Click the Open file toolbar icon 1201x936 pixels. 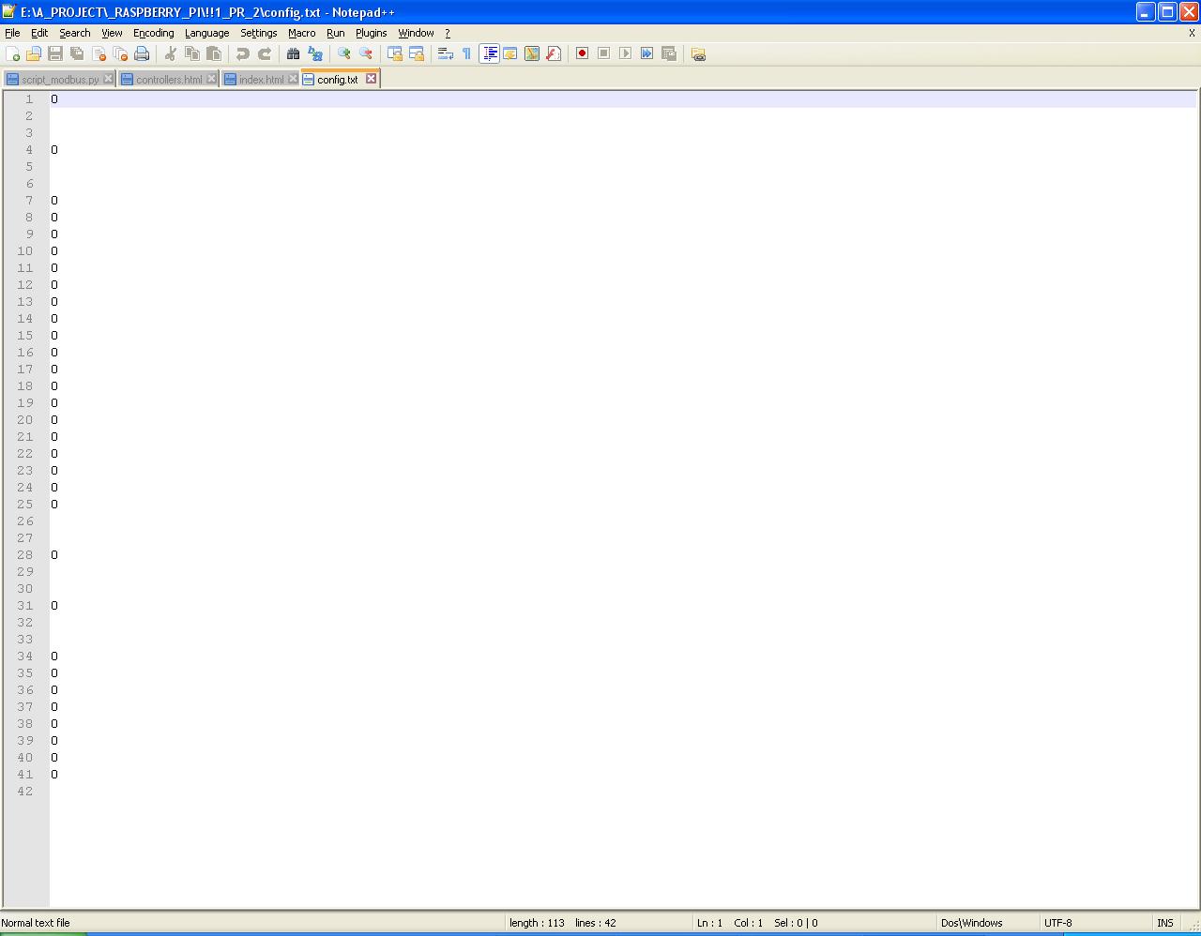pos(34,53)
